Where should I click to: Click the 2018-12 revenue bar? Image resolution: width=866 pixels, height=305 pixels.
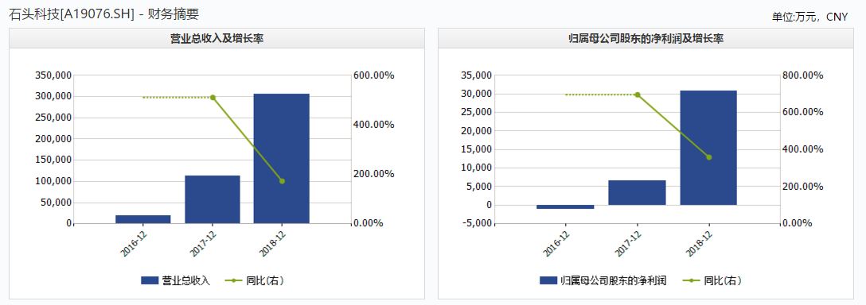(282, 158)
